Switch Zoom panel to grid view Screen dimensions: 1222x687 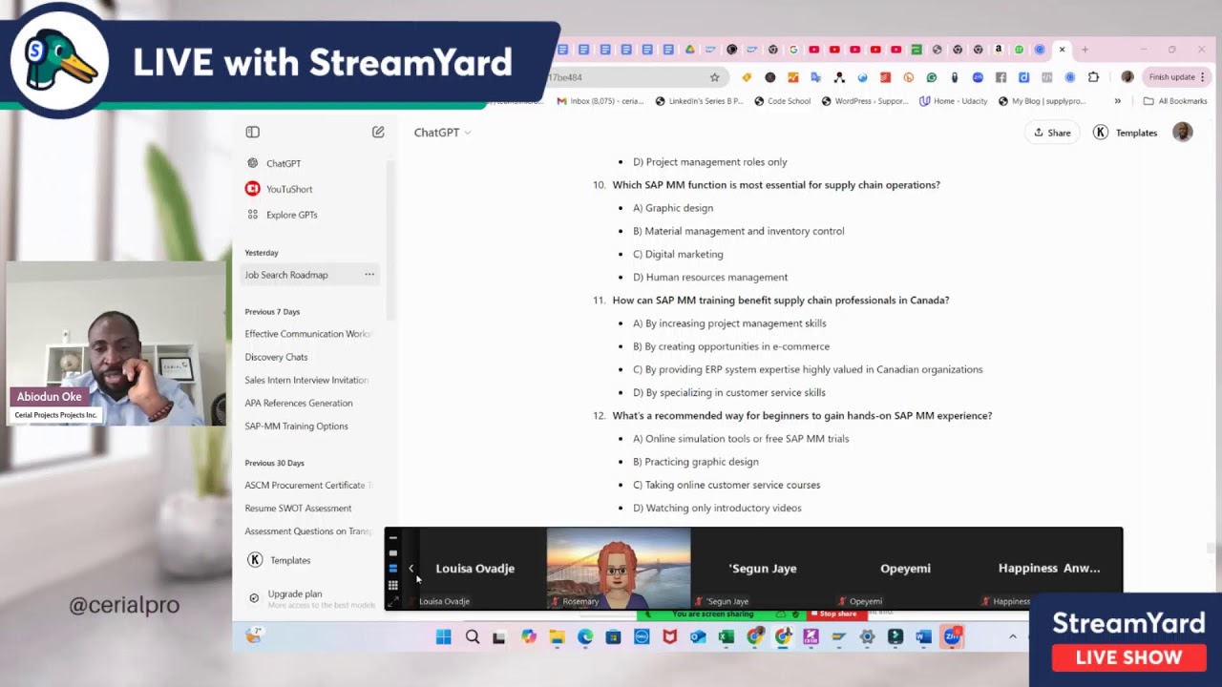click(392, 585)
